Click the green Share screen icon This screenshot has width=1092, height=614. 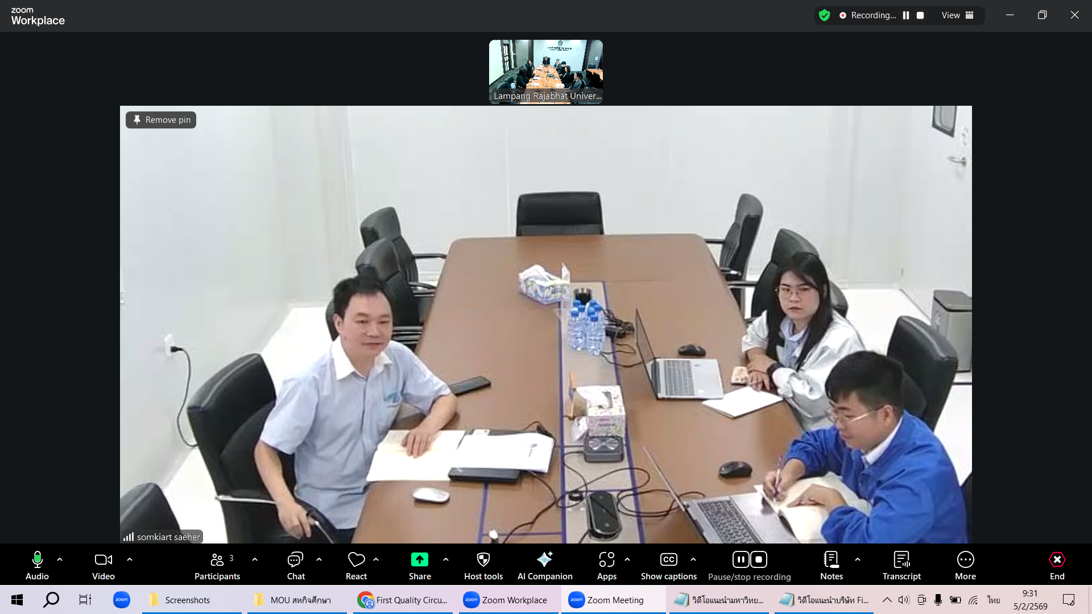pos(419,560)
